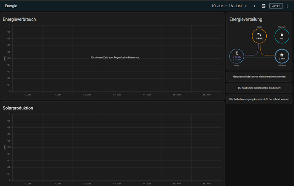This screenshot has height=186, width=294.
Task: Click the 13. Juni label in Energieverbrauch chart
Action: click(x=117, y=94)
